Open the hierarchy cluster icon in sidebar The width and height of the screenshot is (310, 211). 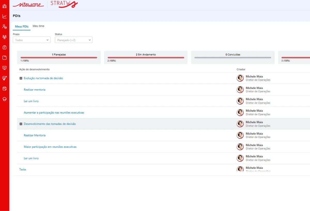point(4,37)
